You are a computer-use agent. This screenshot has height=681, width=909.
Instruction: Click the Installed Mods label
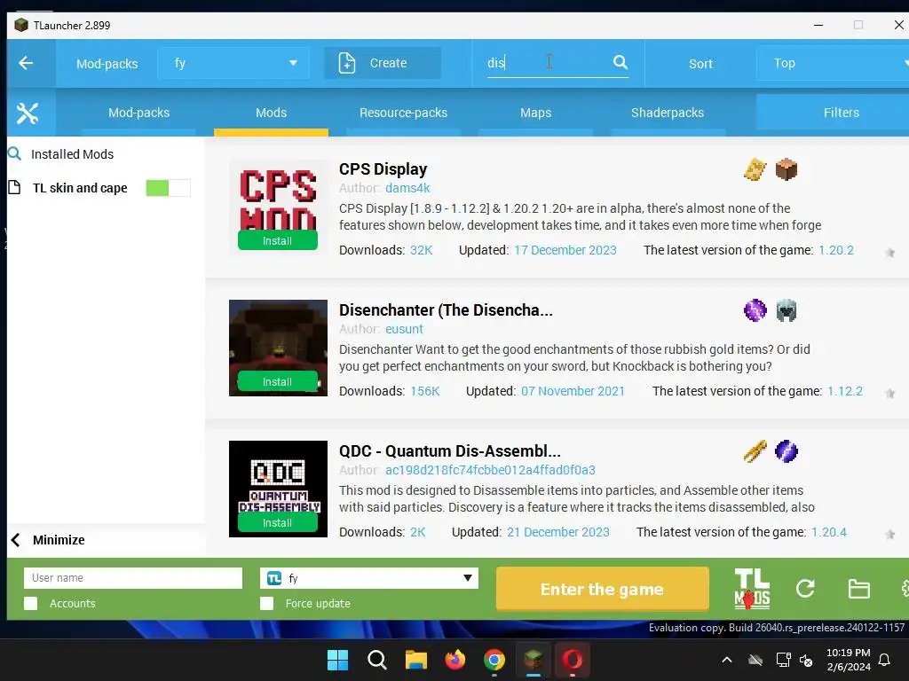[73, 154]
